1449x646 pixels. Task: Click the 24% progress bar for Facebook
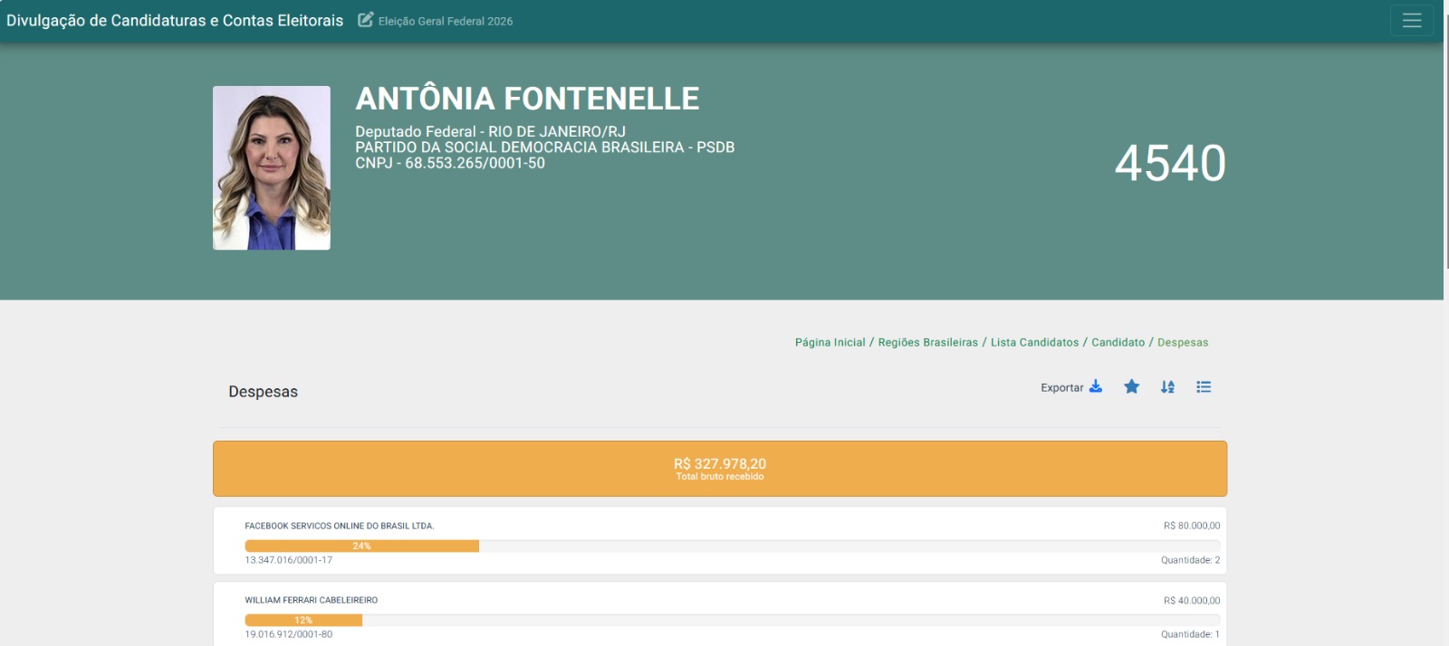(361, 546)
